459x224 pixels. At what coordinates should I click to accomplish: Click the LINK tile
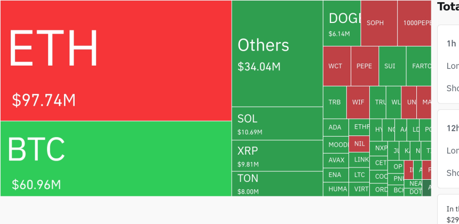[359, 159]
